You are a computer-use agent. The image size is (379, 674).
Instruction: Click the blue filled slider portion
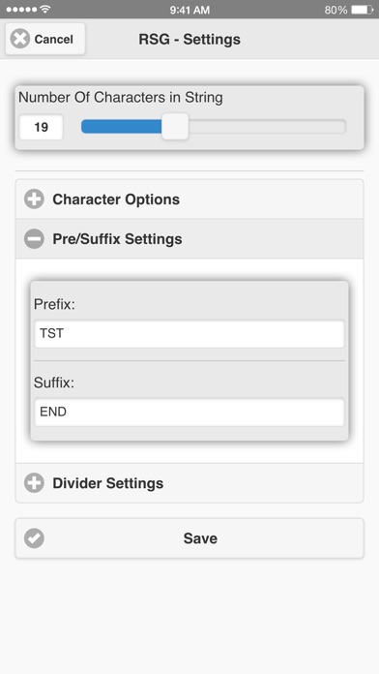pos(122,127)
